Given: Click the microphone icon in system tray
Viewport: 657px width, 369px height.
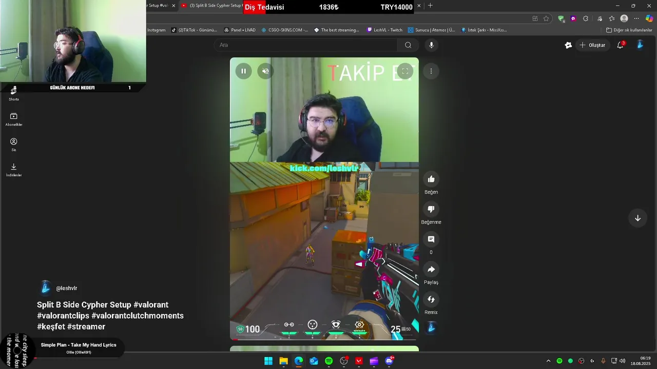Looking at the screenshot, I should coord(603,361).
